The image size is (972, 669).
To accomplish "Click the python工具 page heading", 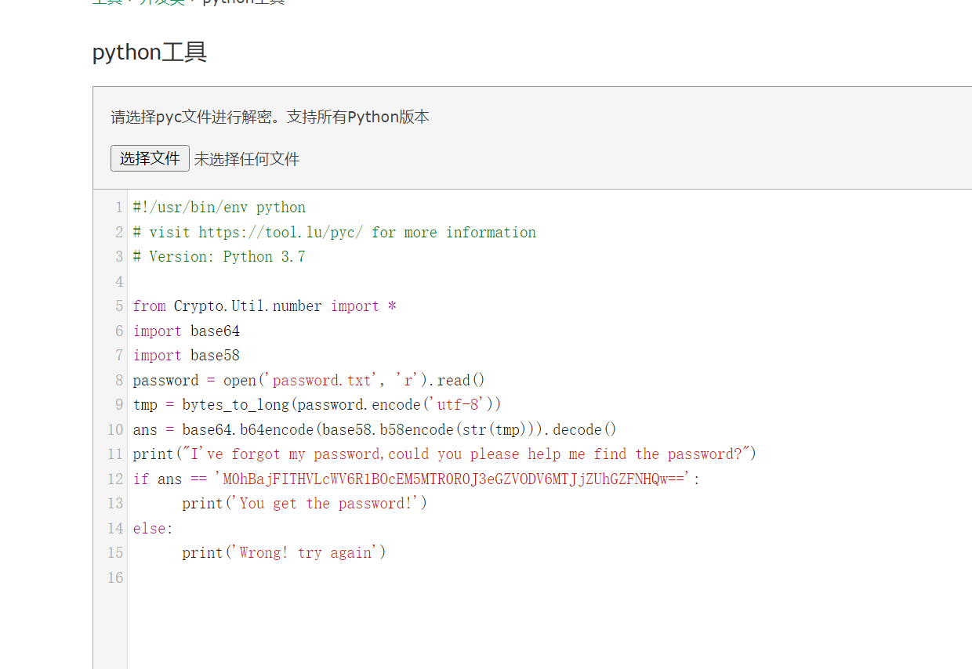I will (149, 52).
